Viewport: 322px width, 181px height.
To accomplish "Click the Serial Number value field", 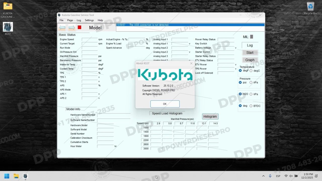I will (x=105, y=134).
